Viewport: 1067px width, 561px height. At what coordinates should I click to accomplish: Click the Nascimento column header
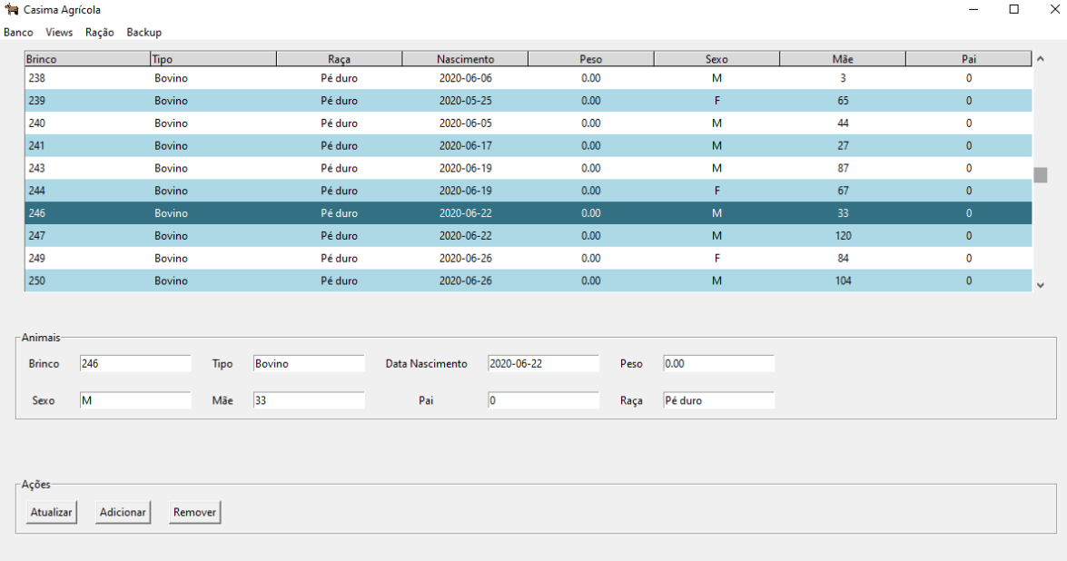tap(465, 59)
